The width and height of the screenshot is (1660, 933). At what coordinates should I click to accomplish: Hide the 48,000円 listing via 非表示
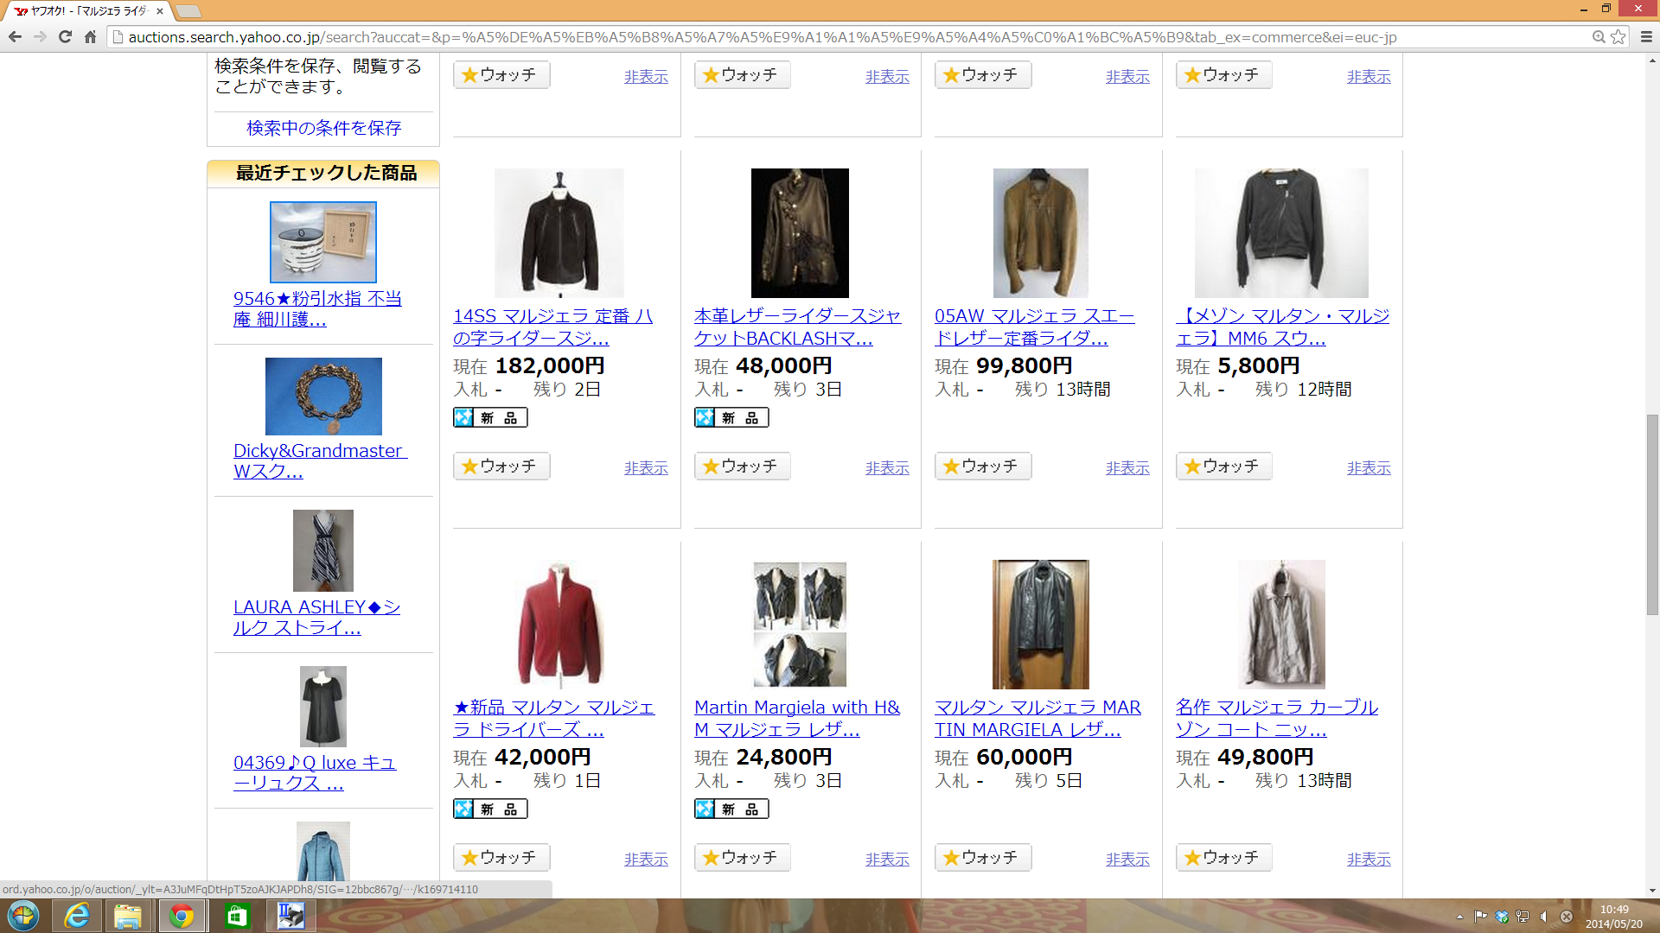coord(887,467)
